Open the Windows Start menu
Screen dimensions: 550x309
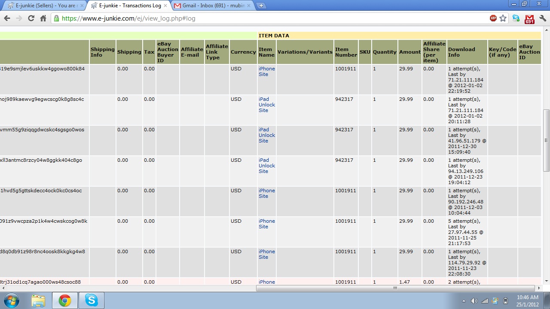(x=11, y=300)
